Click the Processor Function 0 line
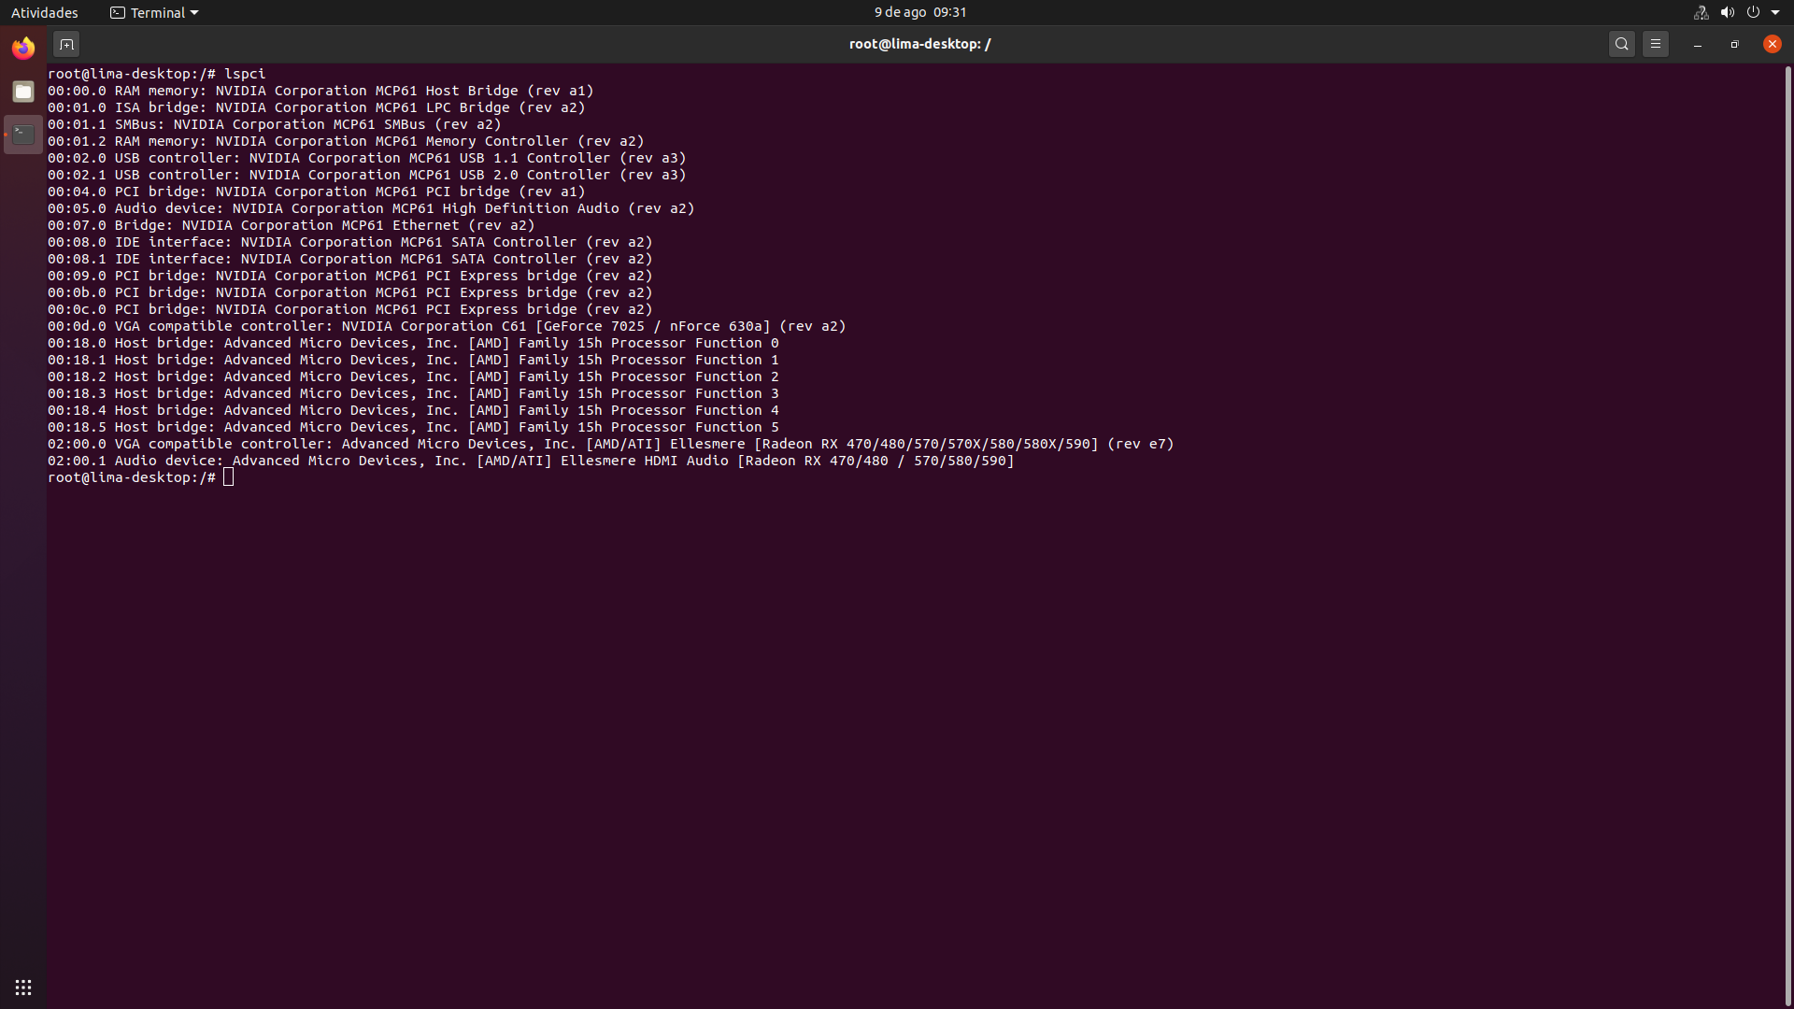This screenshot has height=1009, width=1794. [413, 343]
